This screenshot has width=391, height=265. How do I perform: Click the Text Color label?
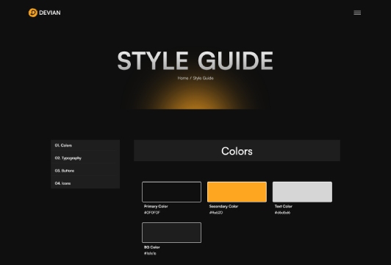click(283, 206)
